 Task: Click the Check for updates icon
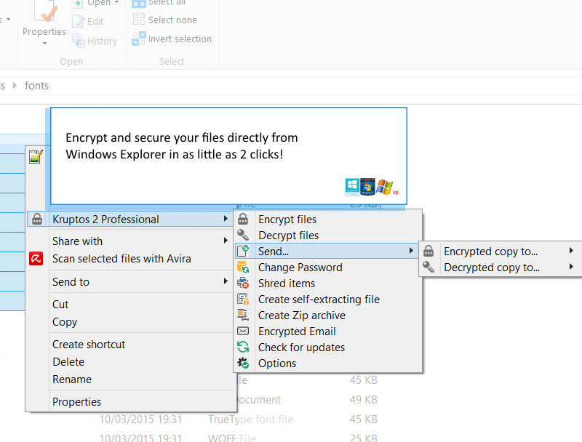pos(244,347)
